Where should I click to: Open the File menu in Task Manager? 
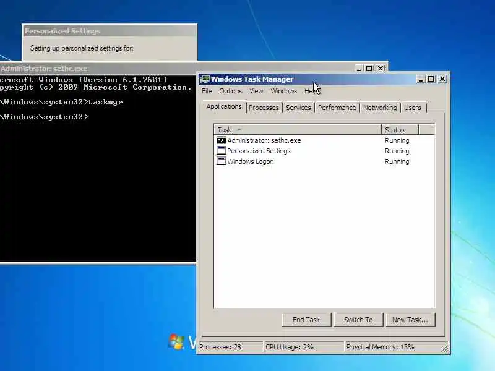[x=207, y=91]
